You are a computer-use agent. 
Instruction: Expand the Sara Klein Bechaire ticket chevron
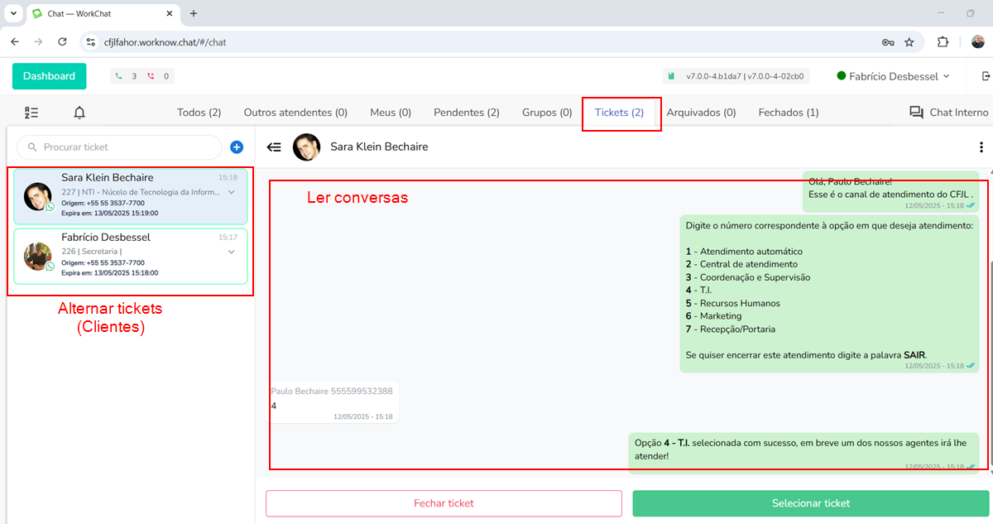click(x=232, y=192)
